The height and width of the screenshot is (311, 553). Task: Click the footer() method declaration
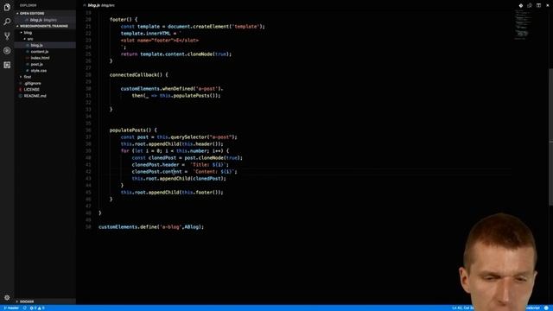click(x=124, y=19)
